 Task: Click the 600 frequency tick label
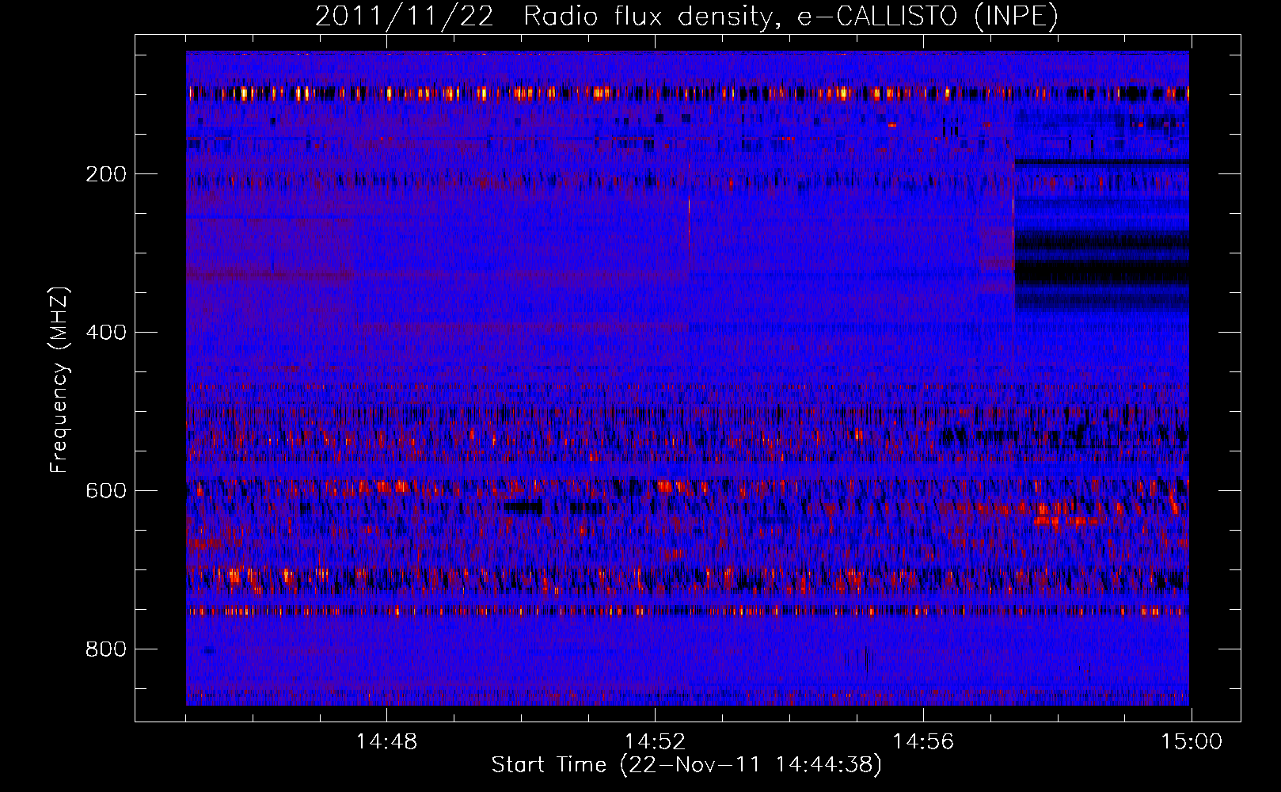click(106, 491)
